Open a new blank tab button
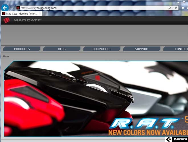Viewport: 188px width, 142px height. coord(45,14)
